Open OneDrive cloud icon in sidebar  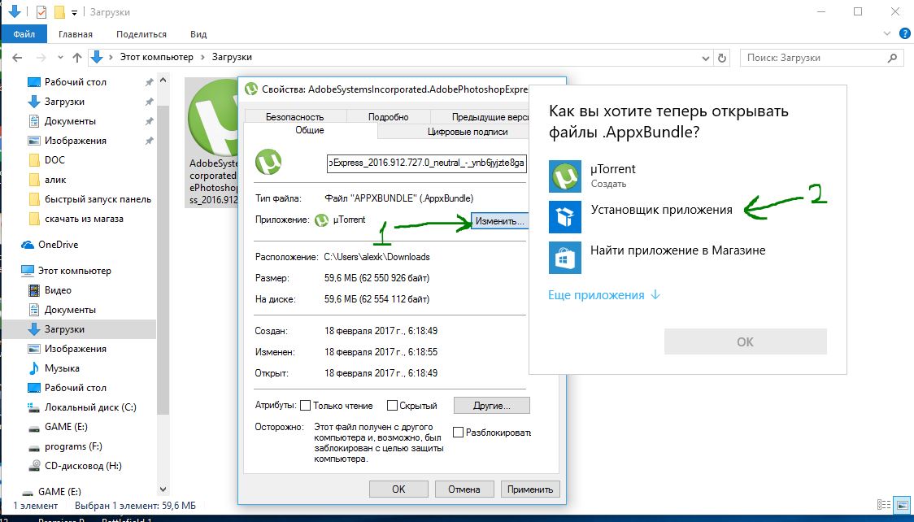(x=28, y=245)
